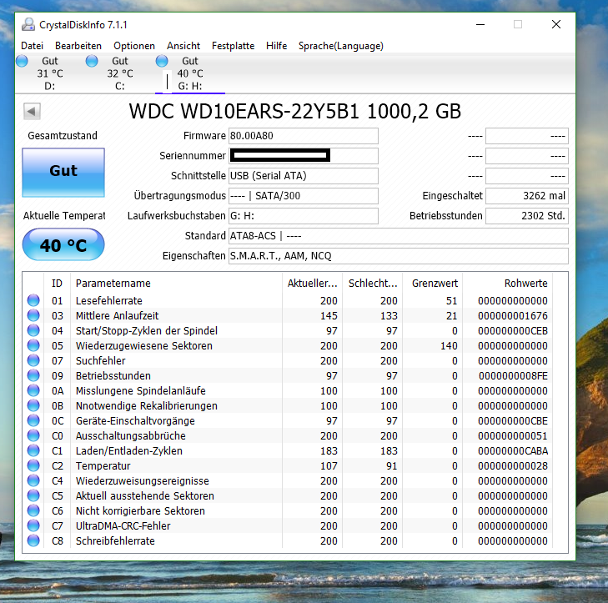
Task: Select the C: drive health orb
Action: (92, 61)
